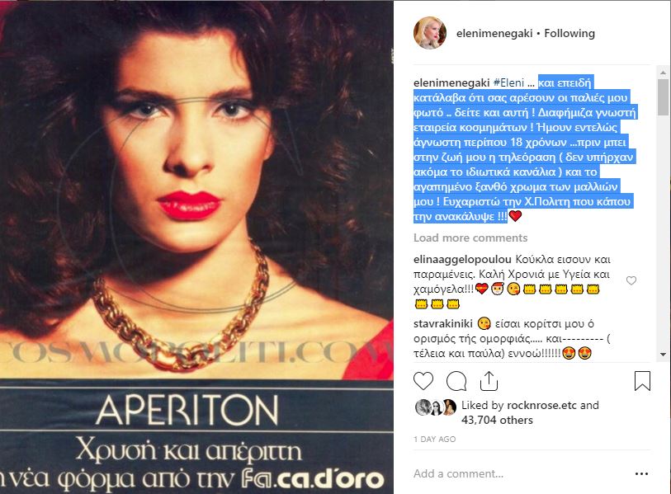Click the comments scrollbar up arrow
The height and width of the screenshot is (494, 671).
663,73
